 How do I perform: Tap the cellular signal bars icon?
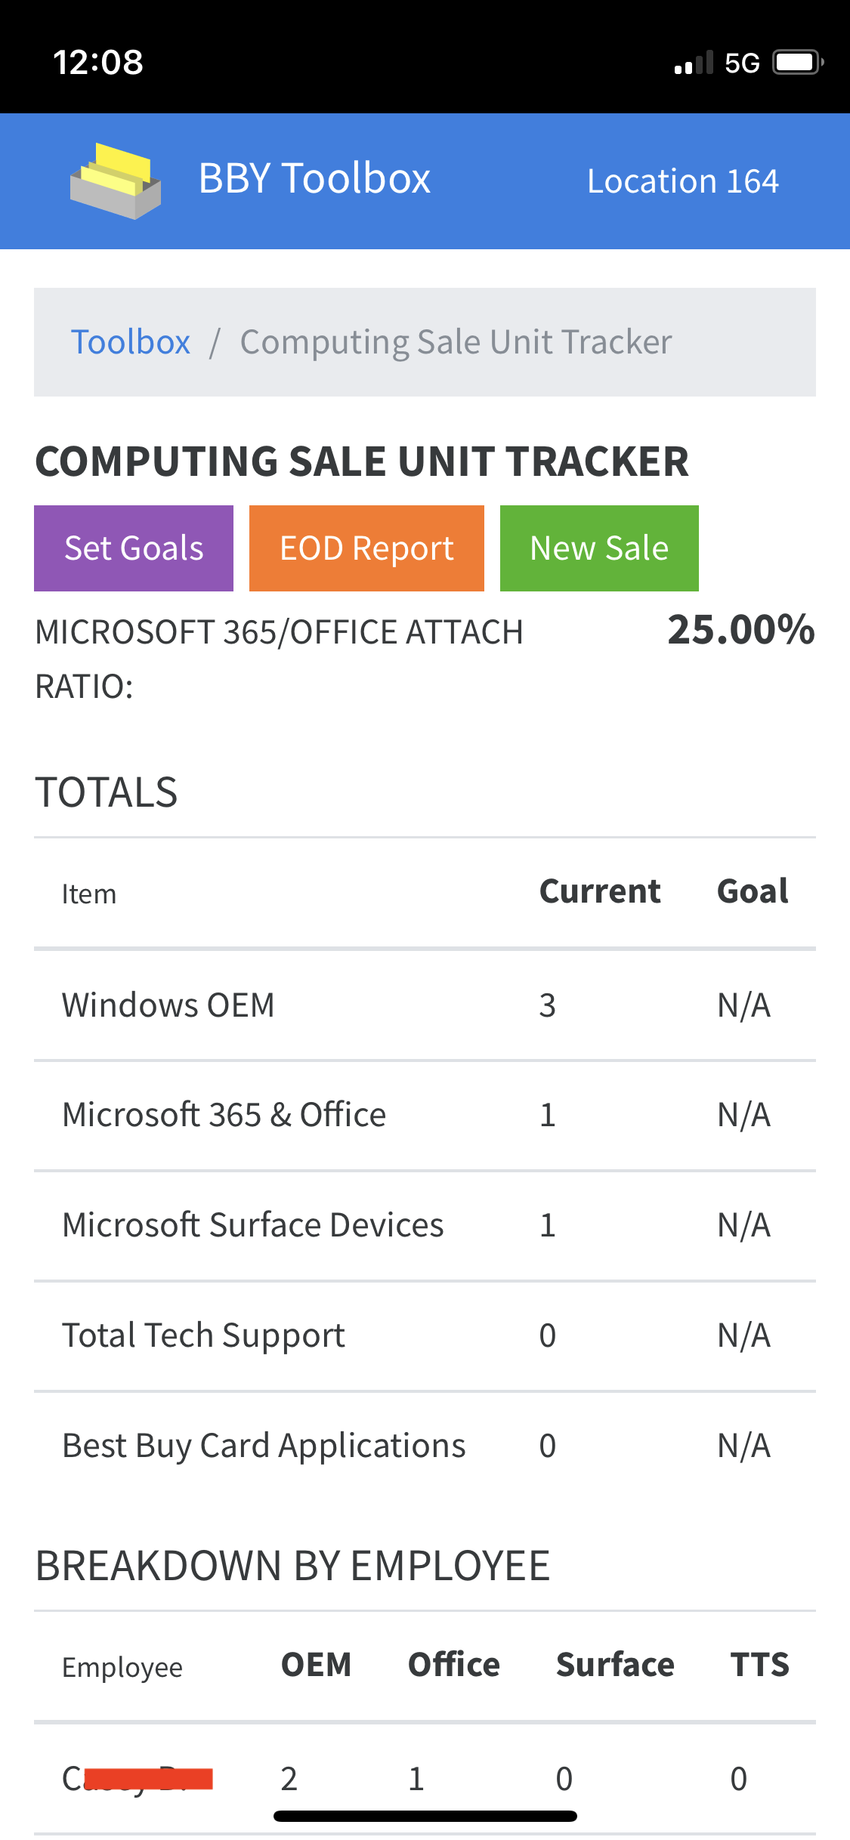point(694,63)
